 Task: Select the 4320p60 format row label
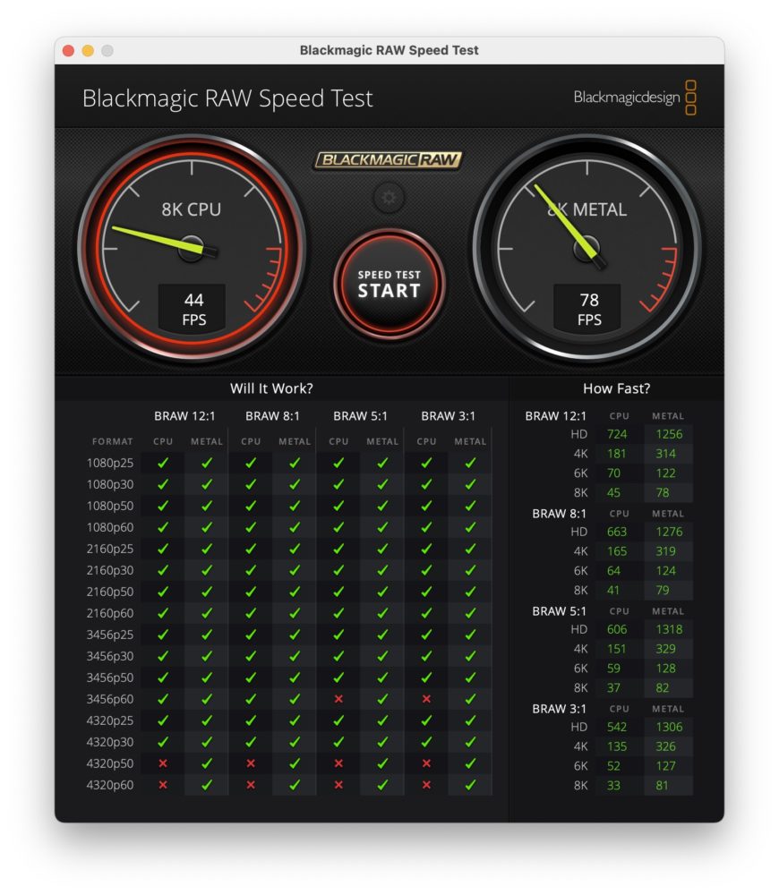pos(109,785)
